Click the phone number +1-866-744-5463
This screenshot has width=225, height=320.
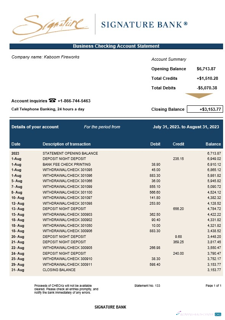tap(74, 101)
